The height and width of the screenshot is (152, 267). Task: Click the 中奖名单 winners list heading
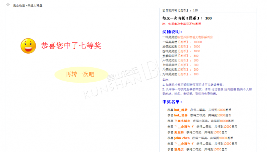coord(172,102)
